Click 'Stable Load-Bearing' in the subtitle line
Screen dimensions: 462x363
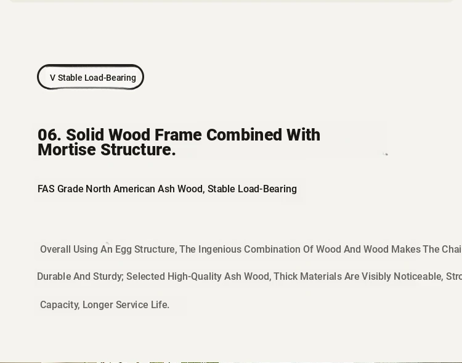[252, 189]
